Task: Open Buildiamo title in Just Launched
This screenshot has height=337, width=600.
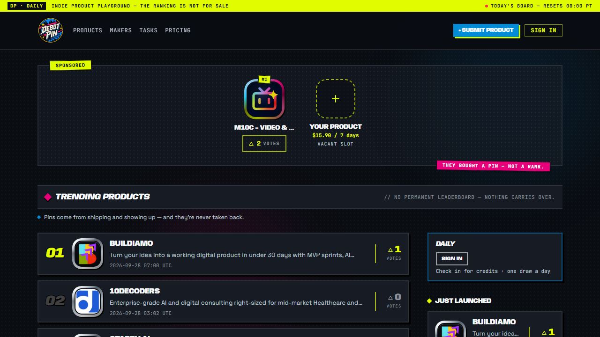Action: point(494,322)
